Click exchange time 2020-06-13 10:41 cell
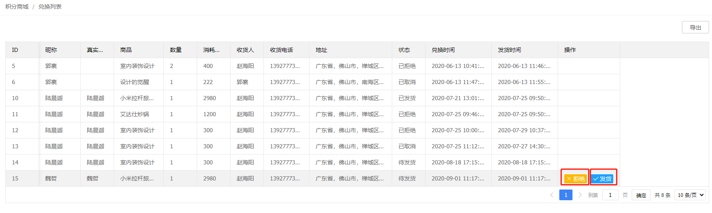This screenshot has width=712, height=213. [458, 66]
